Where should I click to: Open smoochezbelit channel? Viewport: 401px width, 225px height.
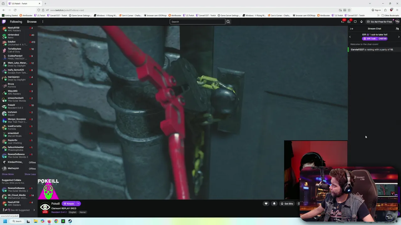pos(19,99)
